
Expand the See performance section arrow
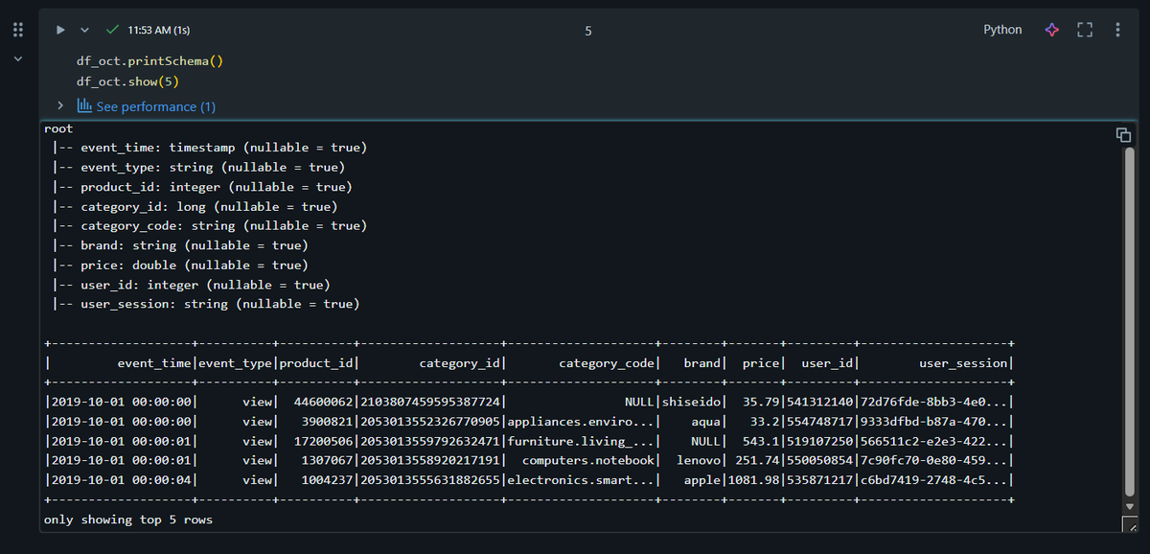[60, 105]
